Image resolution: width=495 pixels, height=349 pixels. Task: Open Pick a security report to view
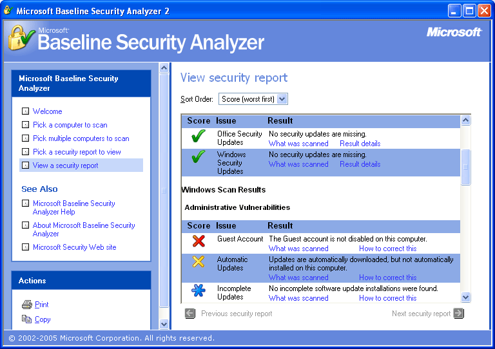pos(77,152)
